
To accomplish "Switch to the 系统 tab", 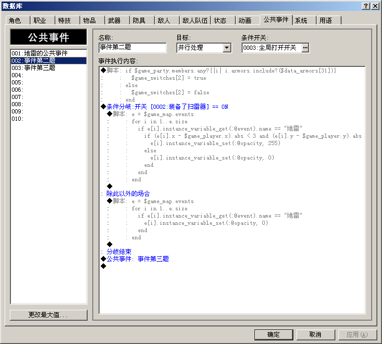I will [x=304, y=20].
